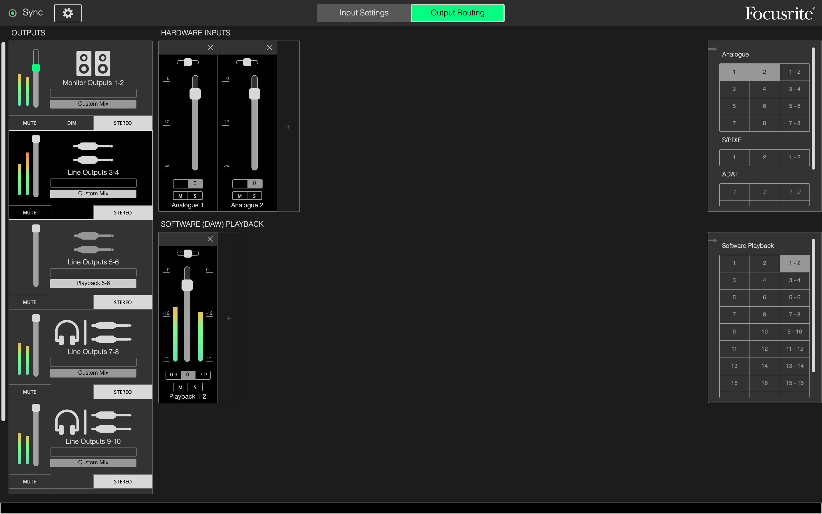Add a hardware input channel with plus icon
Image resolution: width=822 pixels, height=514 pixels.
pos(288,127)
